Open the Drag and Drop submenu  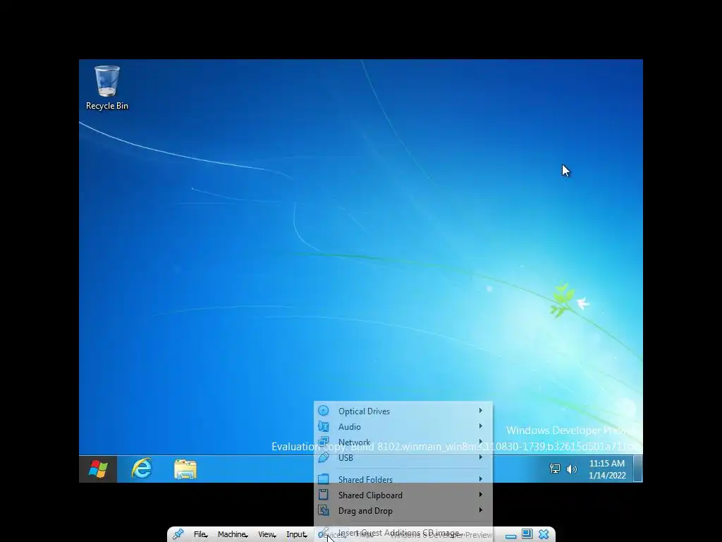(403, 511)
